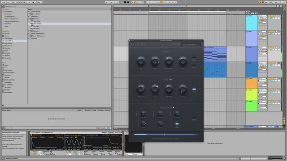Toggle the unlit right switch in Sequence section
This screenshot has height=161, width=287.
194,117
